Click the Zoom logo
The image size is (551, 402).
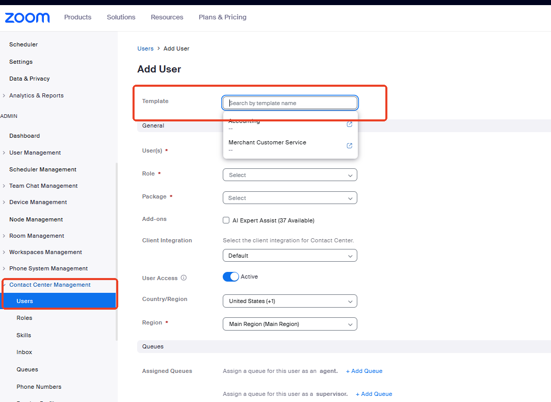[27, 17]
